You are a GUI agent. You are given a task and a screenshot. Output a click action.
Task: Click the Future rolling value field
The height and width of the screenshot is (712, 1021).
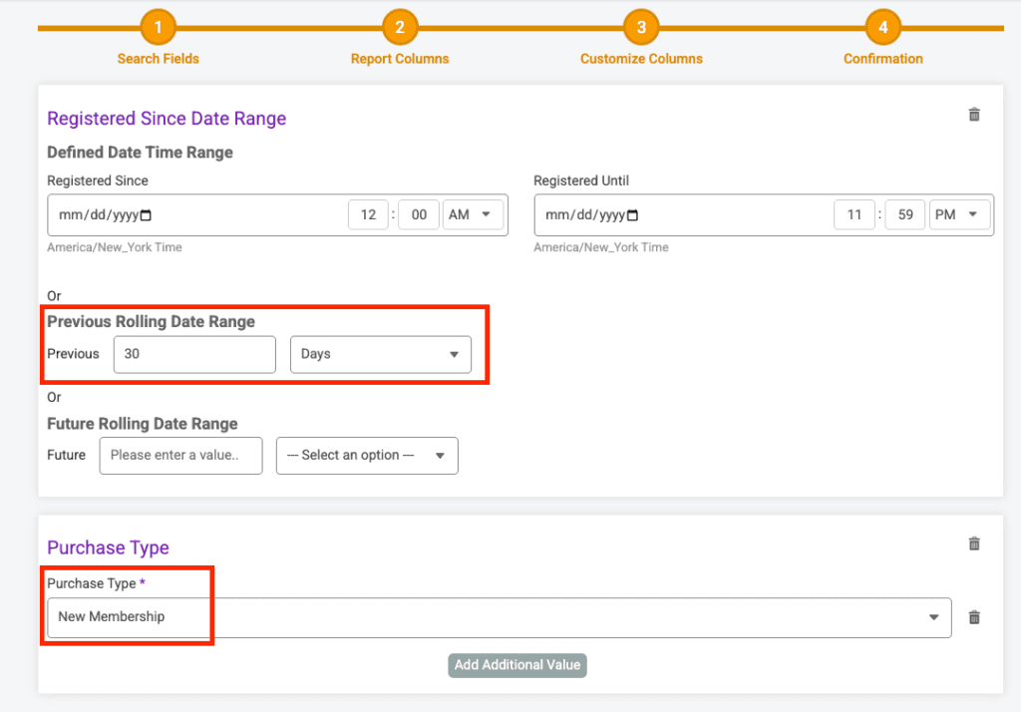pyautogui.click(x=180, y=455)
